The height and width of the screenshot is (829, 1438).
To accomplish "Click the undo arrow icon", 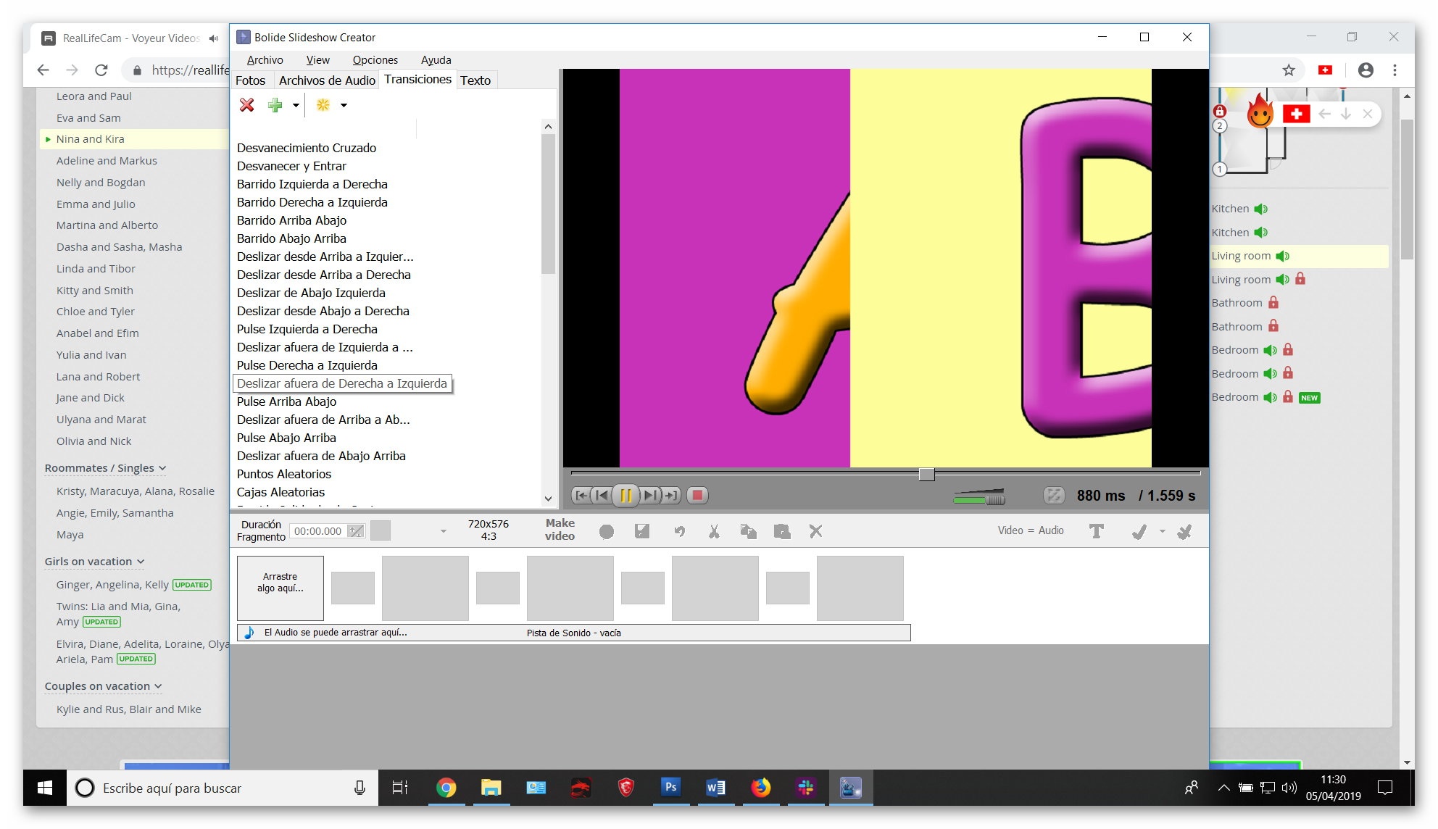I will (679, 531).
